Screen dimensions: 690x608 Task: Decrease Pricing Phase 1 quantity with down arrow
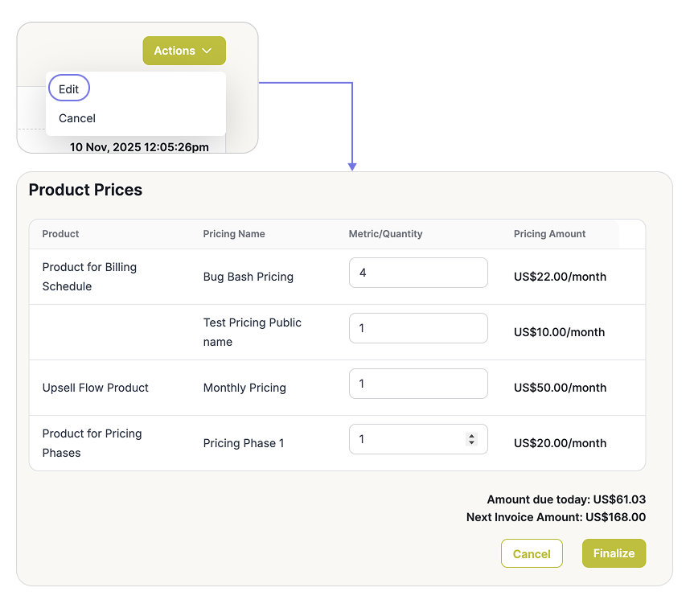coord(471,442)
